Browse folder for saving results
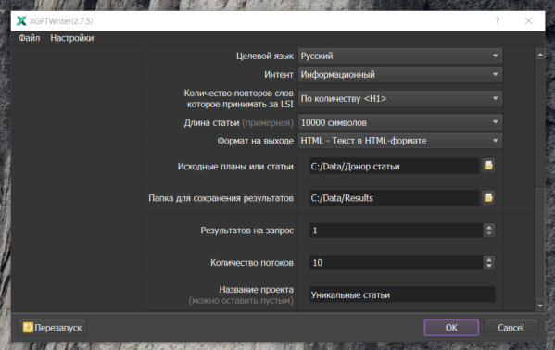The width and height of the screenshot is (555, 350). tap(488, 197)
